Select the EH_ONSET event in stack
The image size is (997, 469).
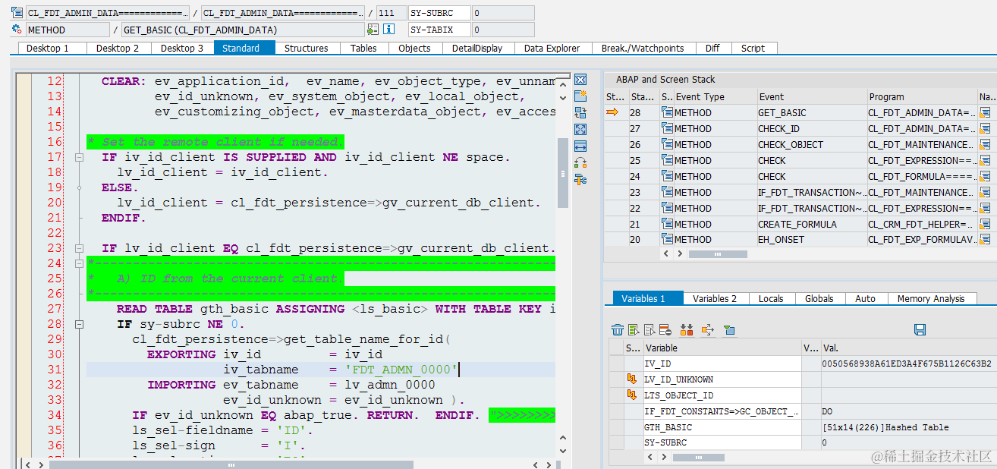coord(811,239)
